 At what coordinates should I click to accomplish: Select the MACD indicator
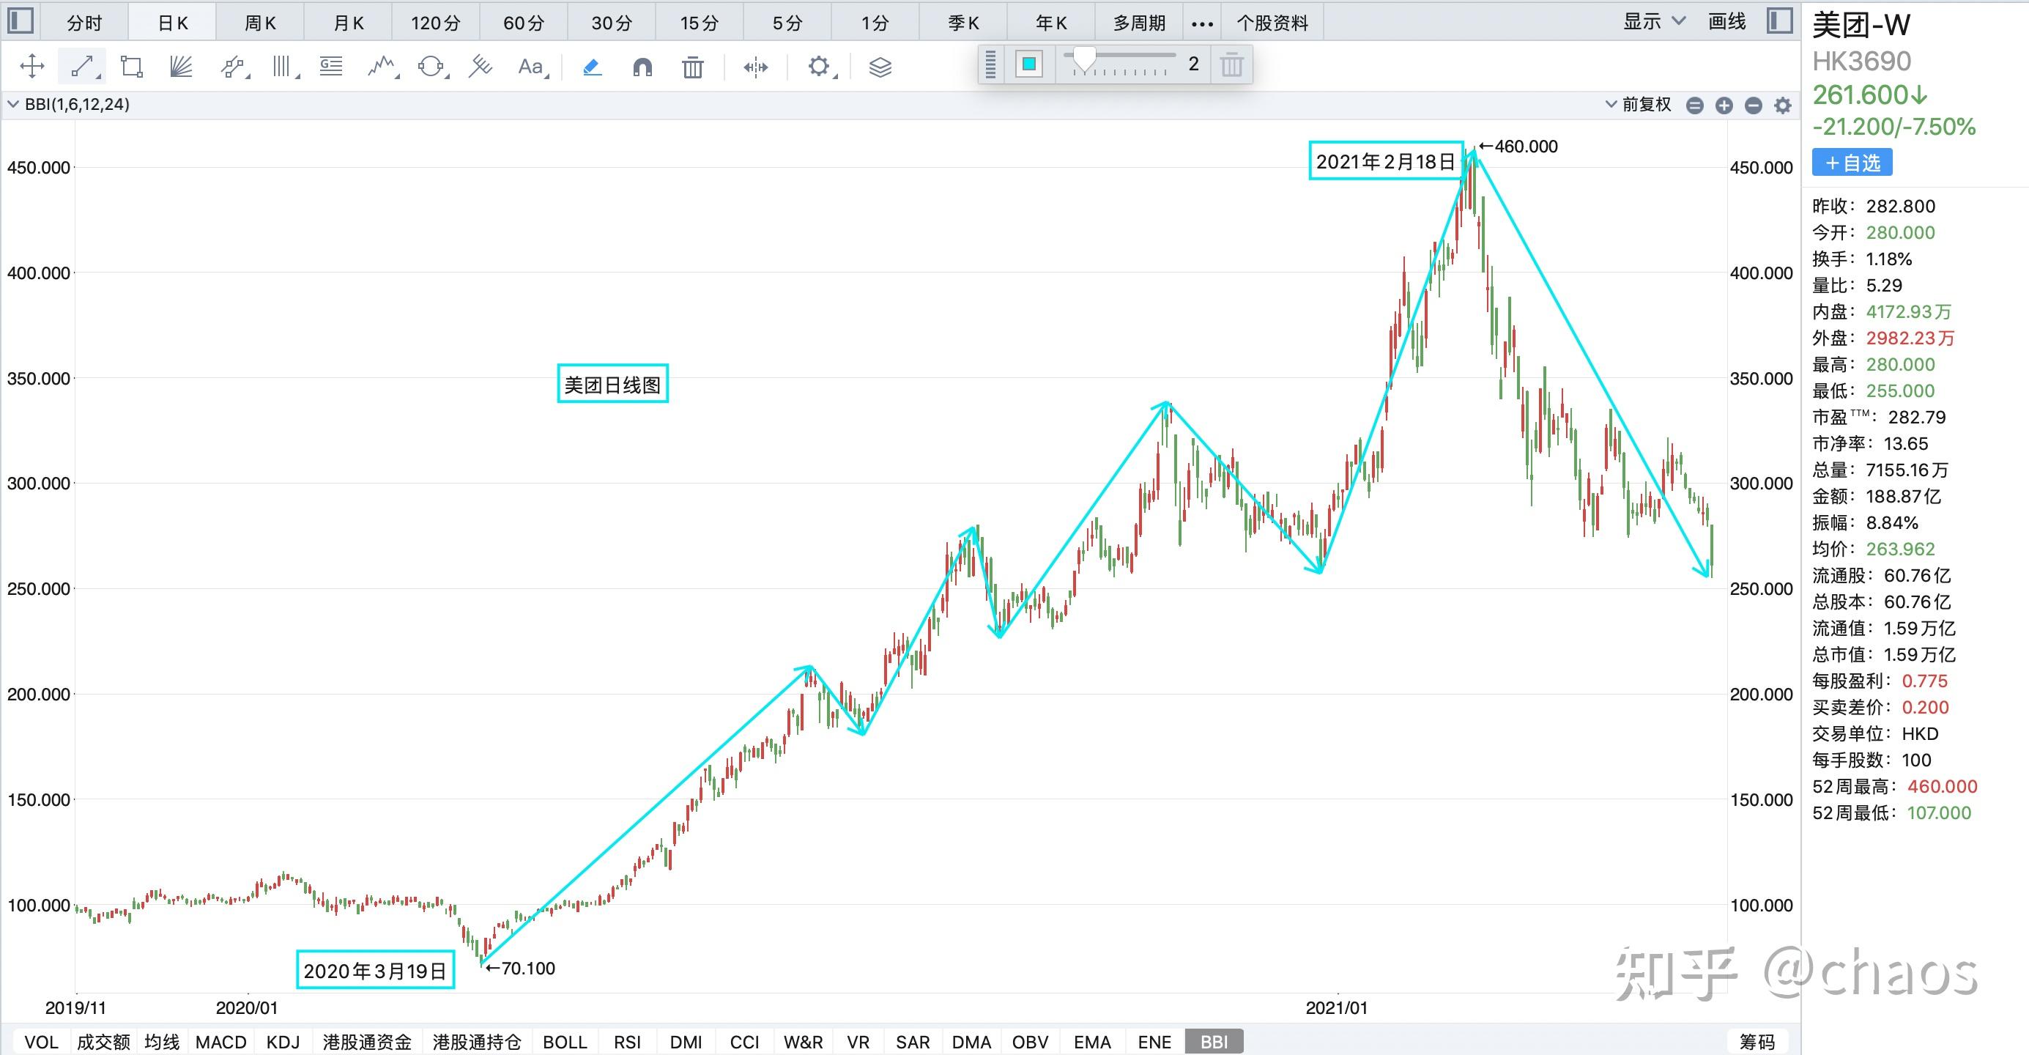[x=220, y=1042]
